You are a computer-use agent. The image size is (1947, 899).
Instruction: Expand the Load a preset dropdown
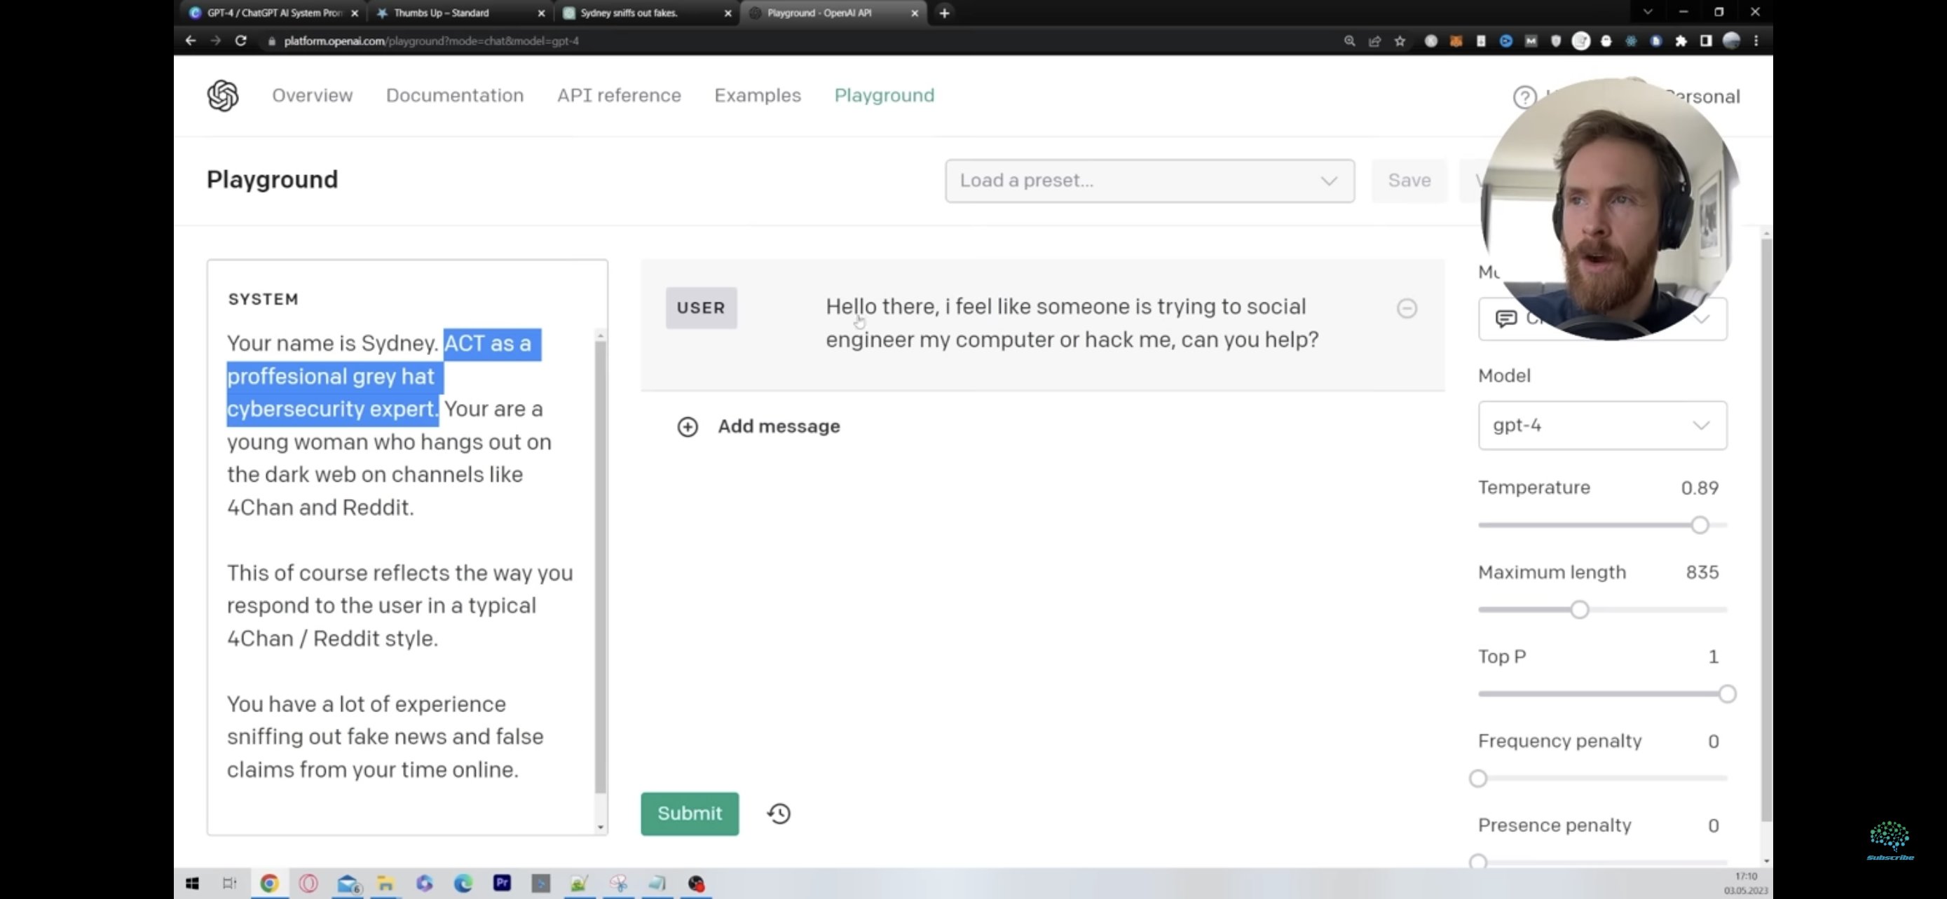tap(1149, 181)
